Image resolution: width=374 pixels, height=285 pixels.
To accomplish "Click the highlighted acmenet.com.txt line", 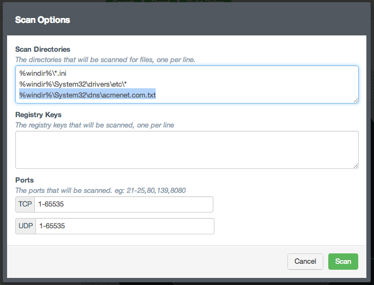I will [x=88, y=95].
